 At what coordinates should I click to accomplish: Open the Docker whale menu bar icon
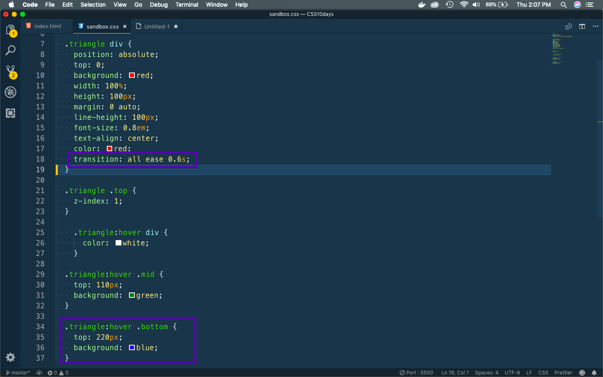[x=422, y=5]
